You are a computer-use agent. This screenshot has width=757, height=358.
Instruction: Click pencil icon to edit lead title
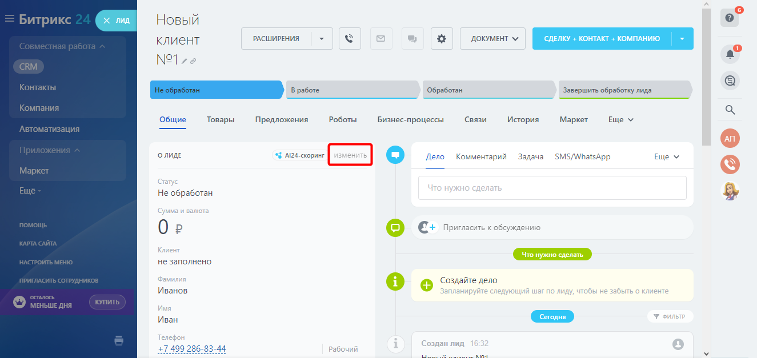185,61
